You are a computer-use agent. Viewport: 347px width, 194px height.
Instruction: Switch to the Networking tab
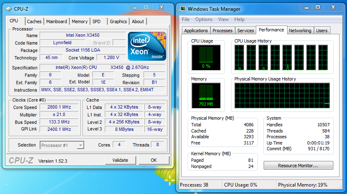pos(300,31)
